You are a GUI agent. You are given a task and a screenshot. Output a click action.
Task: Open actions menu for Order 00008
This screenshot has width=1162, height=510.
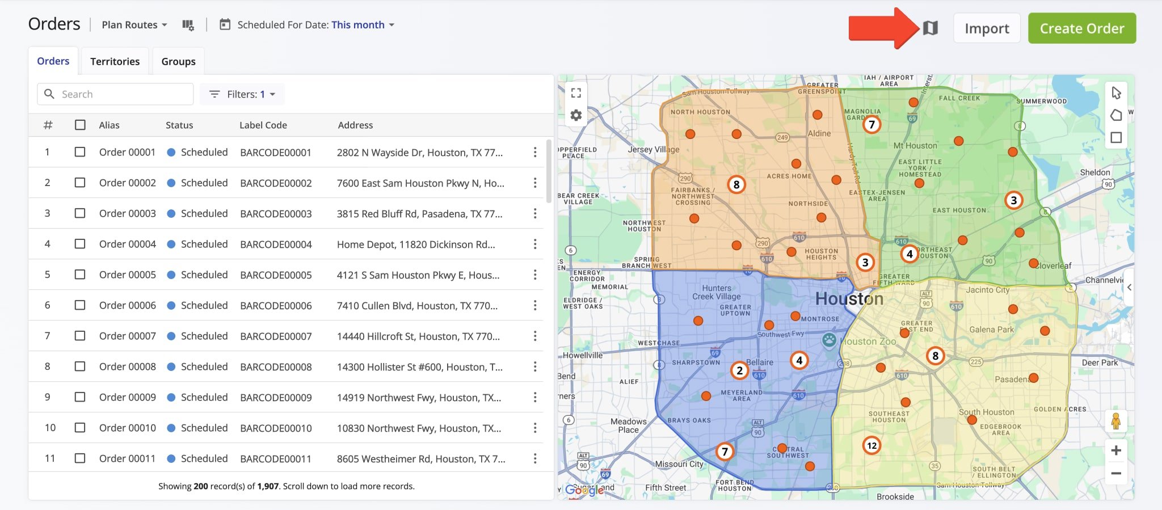tap(535, 366)
